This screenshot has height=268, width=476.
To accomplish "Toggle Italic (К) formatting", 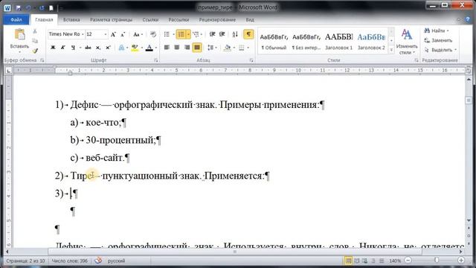I will 62,48.
